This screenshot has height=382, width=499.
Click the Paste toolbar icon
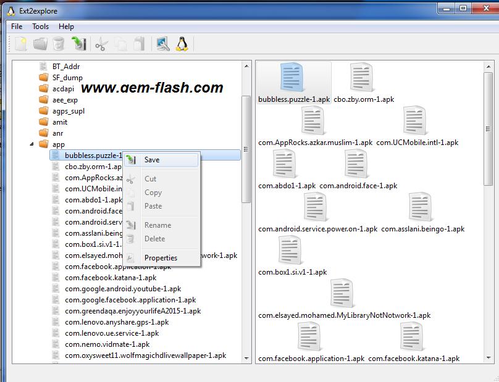pos(140,44)
